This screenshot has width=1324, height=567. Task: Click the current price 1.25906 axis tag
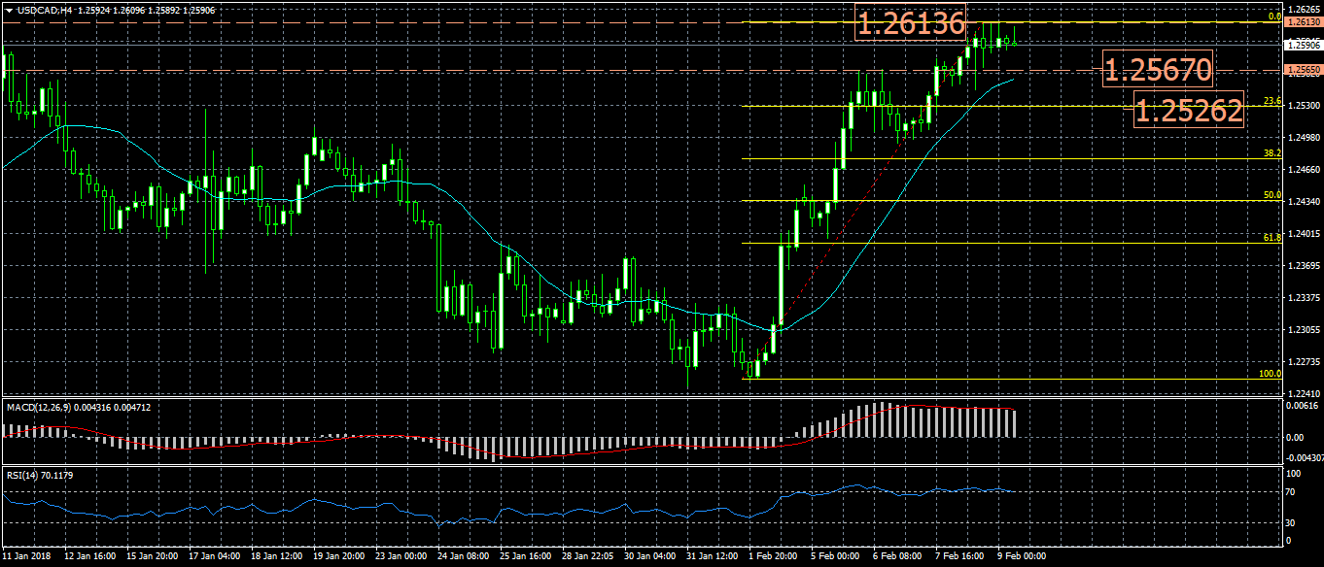(x=1302, y=44)
